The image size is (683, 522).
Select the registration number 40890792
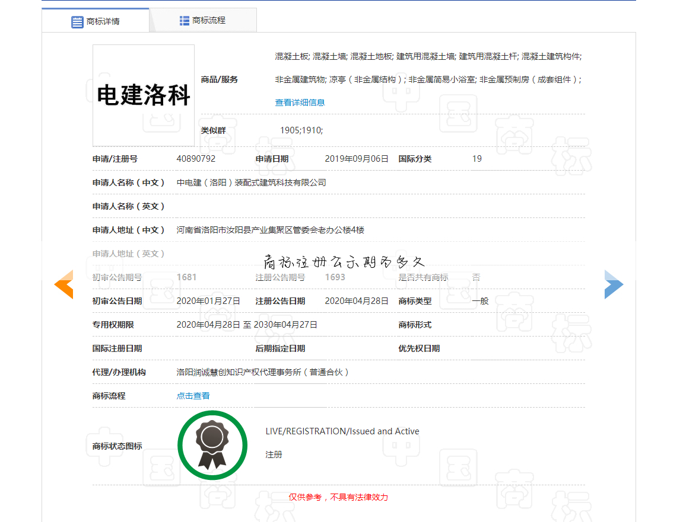[196, 159]
